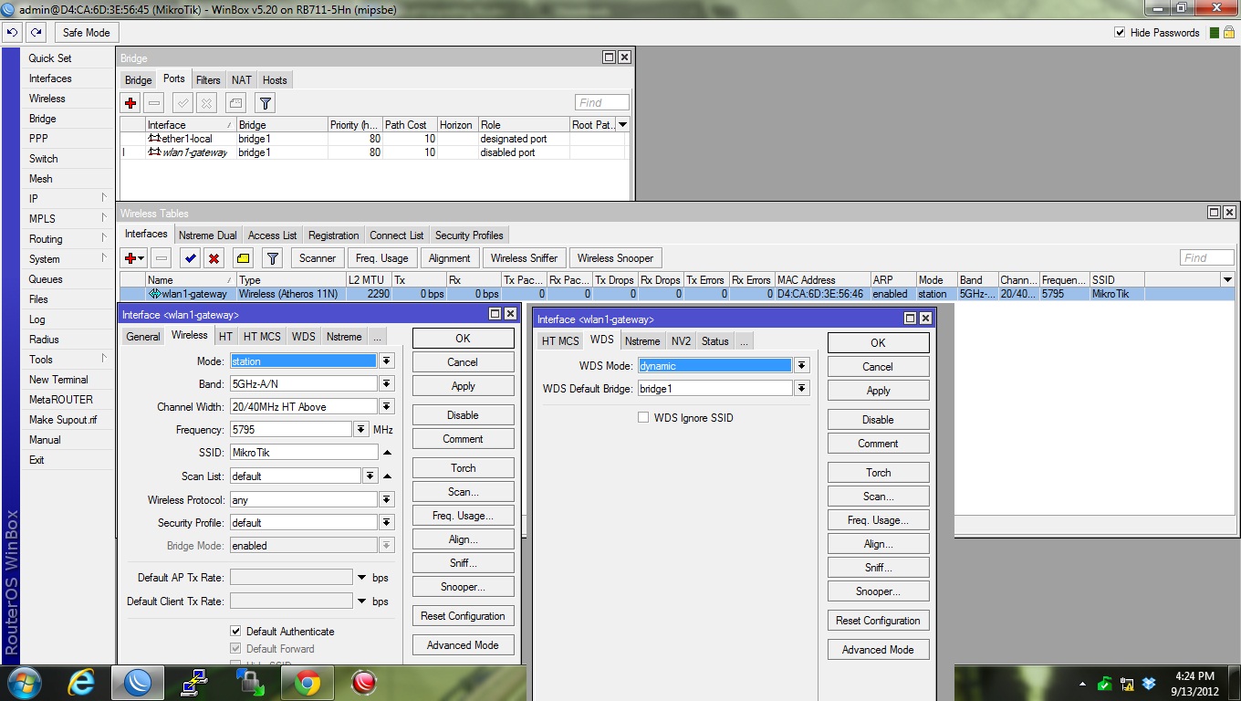The height and width of the screenshot is (701, 1241).
Task: Click the undo arrow icon in the top toolbar
Action: click(12, 32)
